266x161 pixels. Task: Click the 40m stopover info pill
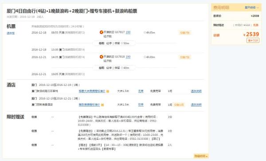point(114,68)
